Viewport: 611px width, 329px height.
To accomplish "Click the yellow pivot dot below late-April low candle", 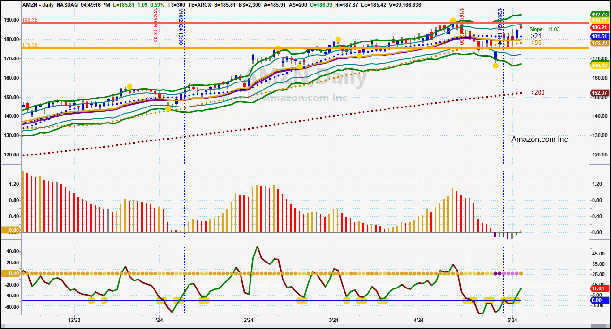I will pos(495,66).
